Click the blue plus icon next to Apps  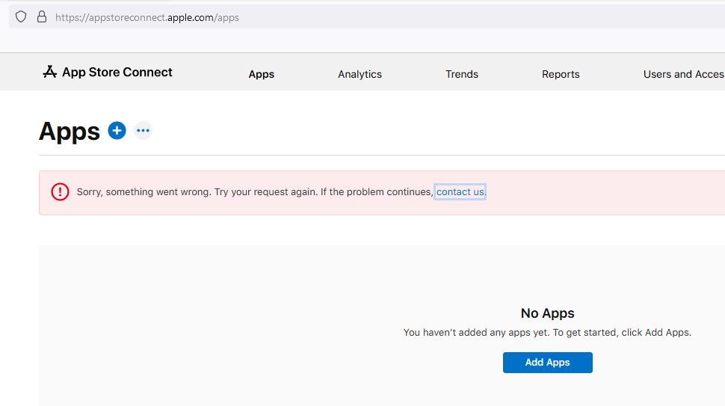pyautogui.click(x=117, y=130)
